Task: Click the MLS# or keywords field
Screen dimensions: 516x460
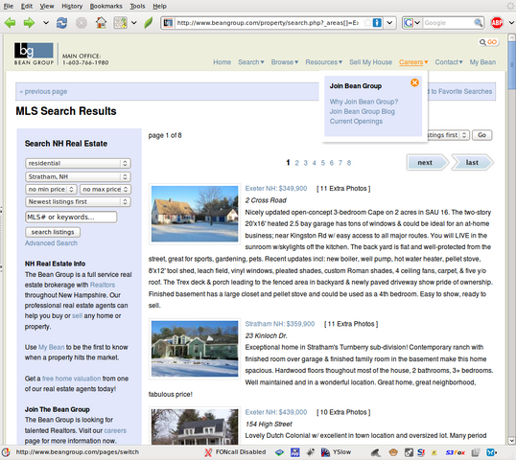Action: 71,217
